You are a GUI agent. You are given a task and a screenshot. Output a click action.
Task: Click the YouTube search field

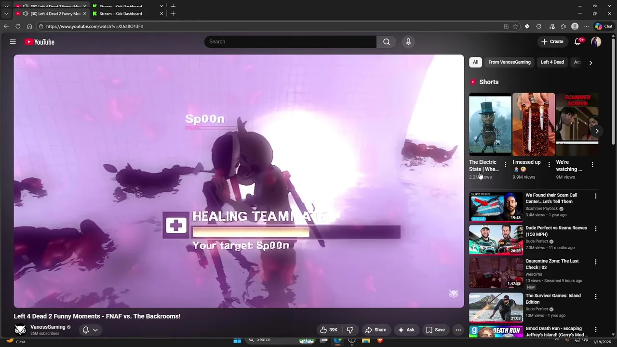pos(290,42)
